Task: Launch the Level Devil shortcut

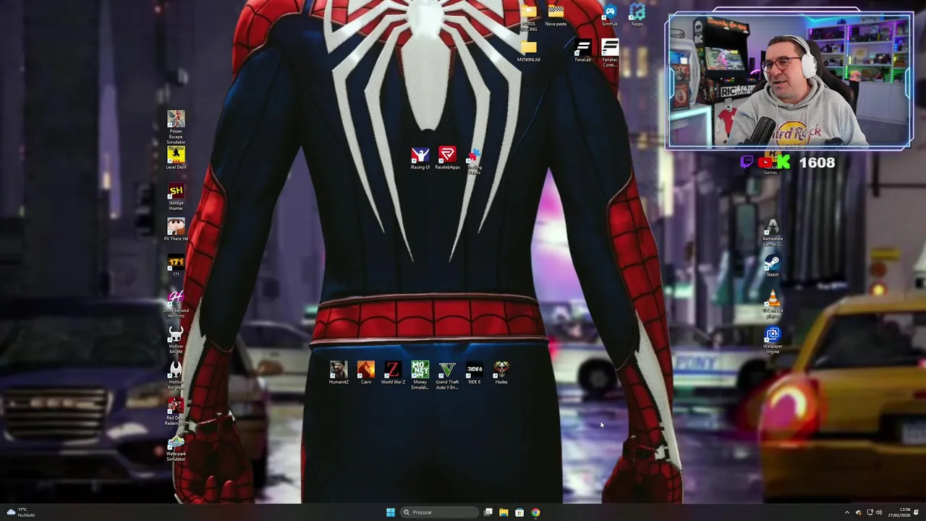Action: (x=176, y=159)
